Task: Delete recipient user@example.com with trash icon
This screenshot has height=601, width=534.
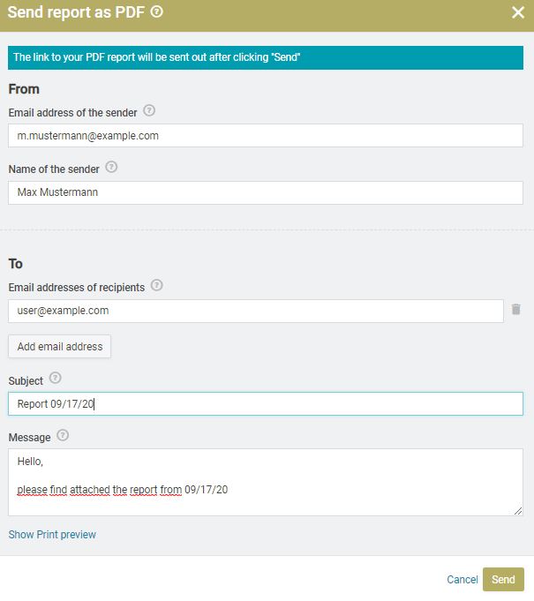Action: [x=516, y=309]
